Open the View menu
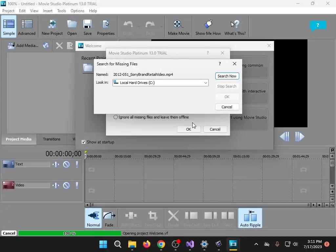Screen dimensions: 336x252 (34, 11)
